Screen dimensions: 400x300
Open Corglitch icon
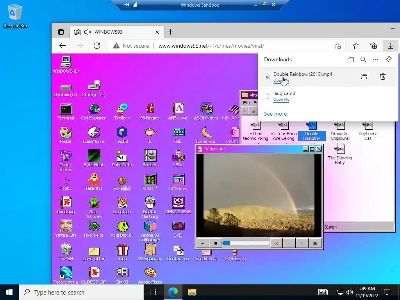122,205
